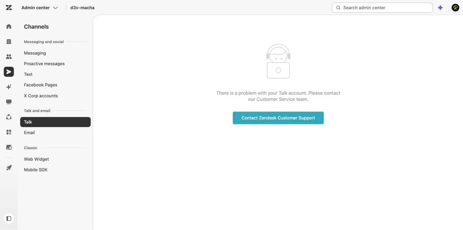Open the Home sidebar icon
Image resolution: width=463 pixels, height=230 pixels.
point(9,27)
